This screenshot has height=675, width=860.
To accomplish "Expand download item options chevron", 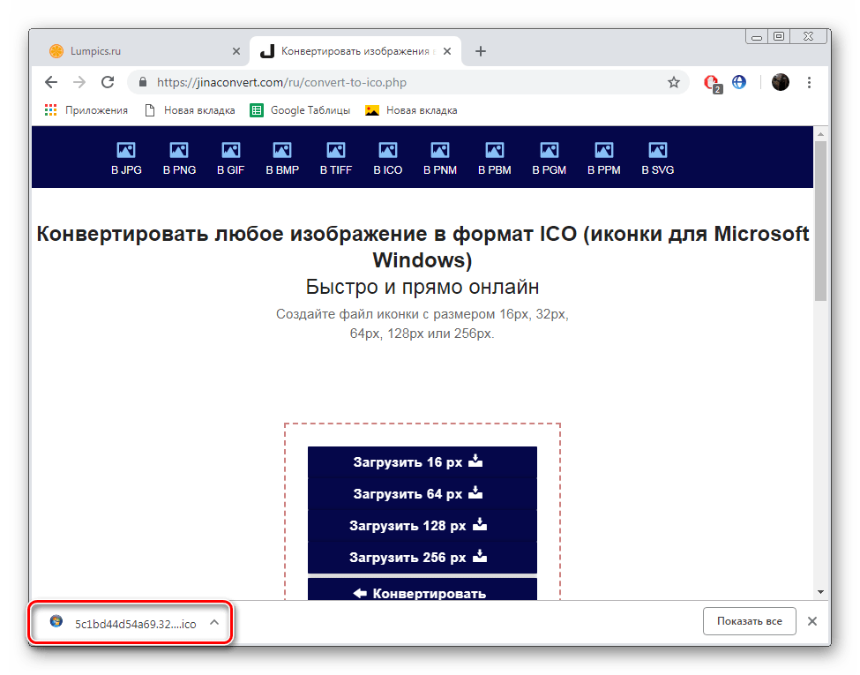I will pos(214,622).
